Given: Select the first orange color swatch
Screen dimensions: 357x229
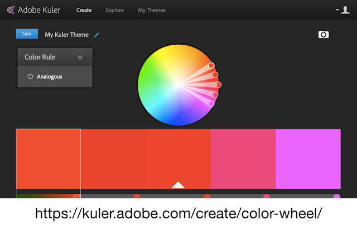Looking at the screenshot, I should coord(49,159).
